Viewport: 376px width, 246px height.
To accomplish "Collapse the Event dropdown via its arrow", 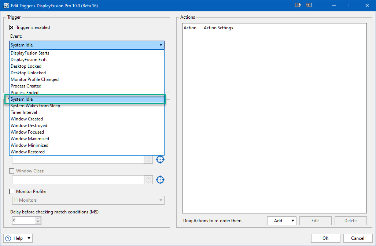I will tap(161, 45).
